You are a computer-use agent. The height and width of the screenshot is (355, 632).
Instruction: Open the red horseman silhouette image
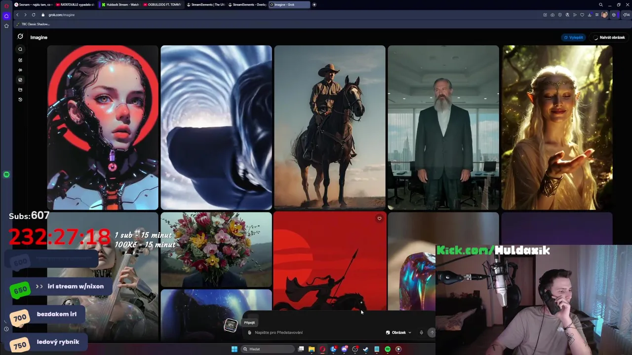click(x=330, y=261)
